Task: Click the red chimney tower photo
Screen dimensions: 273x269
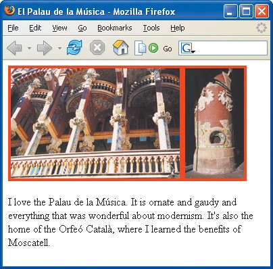Action: point(214,123)
